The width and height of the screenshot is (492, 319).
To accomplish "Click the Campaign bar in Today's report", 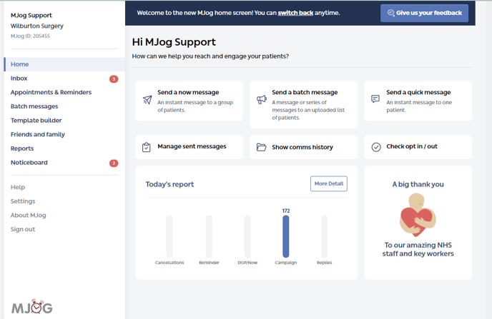I will click(286, 236).
